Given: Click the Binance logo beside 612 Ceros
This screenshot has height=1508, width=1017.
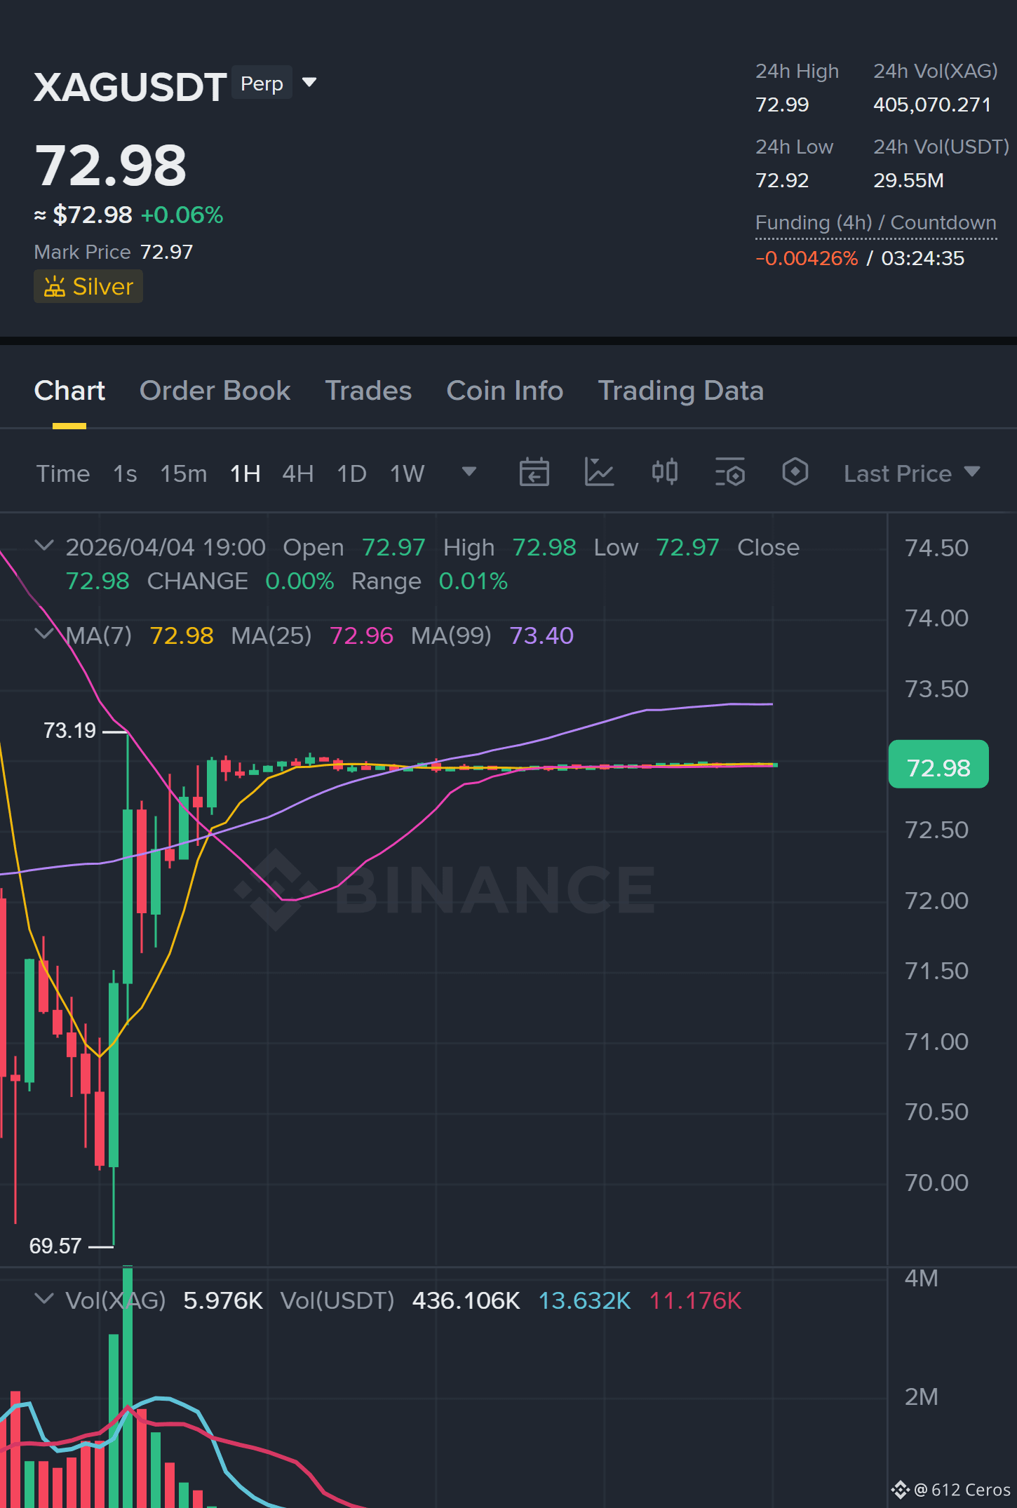Looking at the screenshot, I should [900, 1489].
